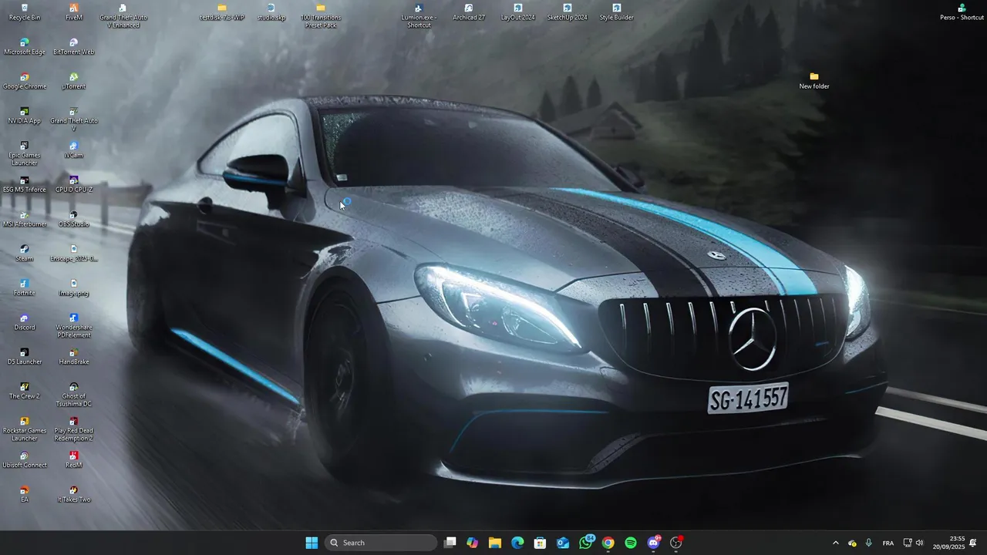Click the microphone icon in system tray

[869, 543]
